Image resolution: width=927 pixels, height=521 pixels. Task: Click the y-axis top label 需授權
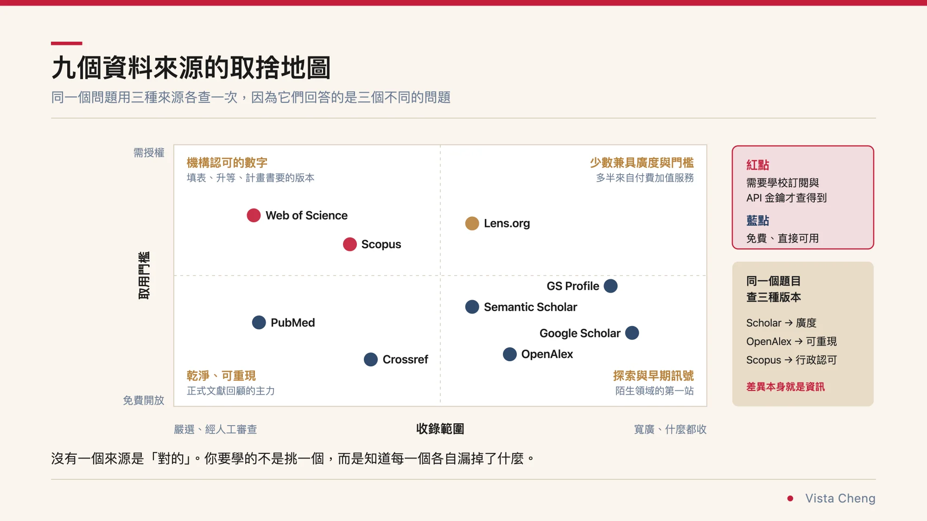point(149,153)
